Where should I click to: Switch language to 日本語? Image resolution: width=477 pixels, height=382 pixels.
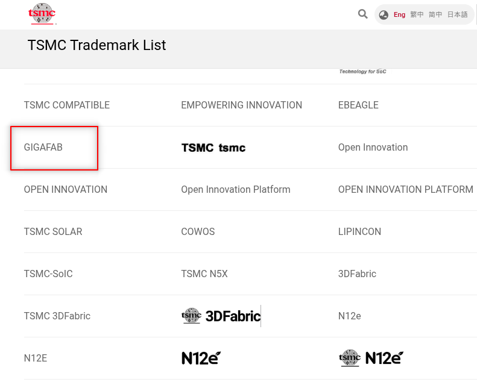click(457, 14)
